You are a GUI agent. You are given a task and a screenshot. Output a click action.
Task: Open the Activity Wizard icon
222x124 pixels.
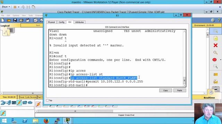tap(27, 20)
